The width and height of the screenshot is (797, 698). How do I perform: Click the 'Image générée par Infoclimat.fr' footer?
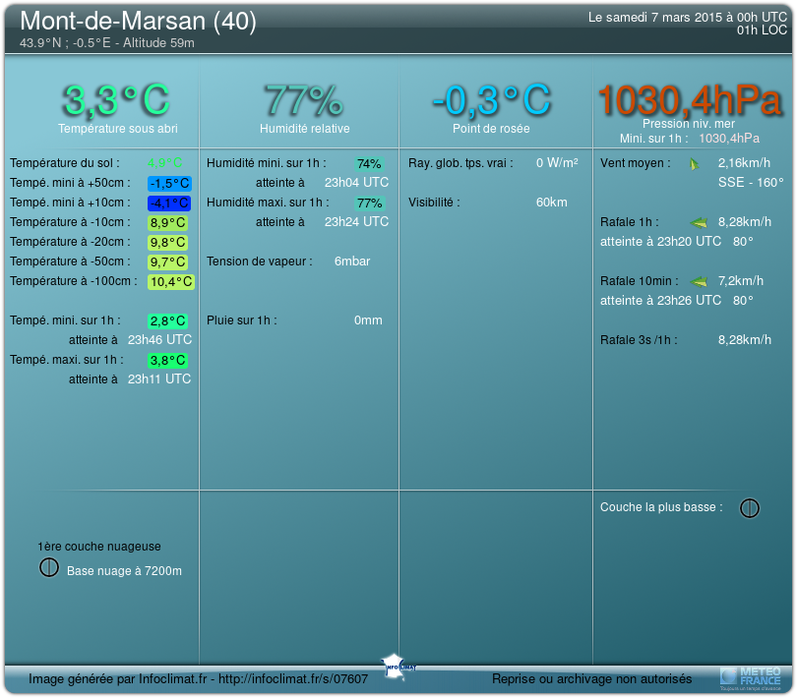click(198, 679)
